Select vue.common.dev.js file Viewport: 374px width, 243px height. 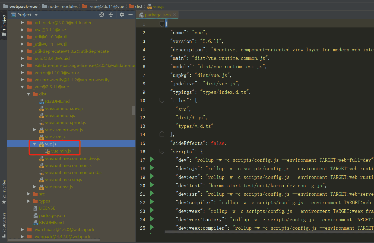64,108
